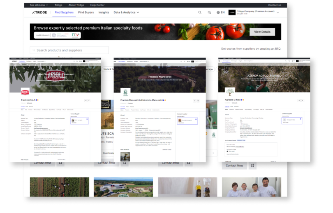Viewport: 333px width, 213px height.
Task: Click View Details on the banner
Action: click(x=262, y=32)
